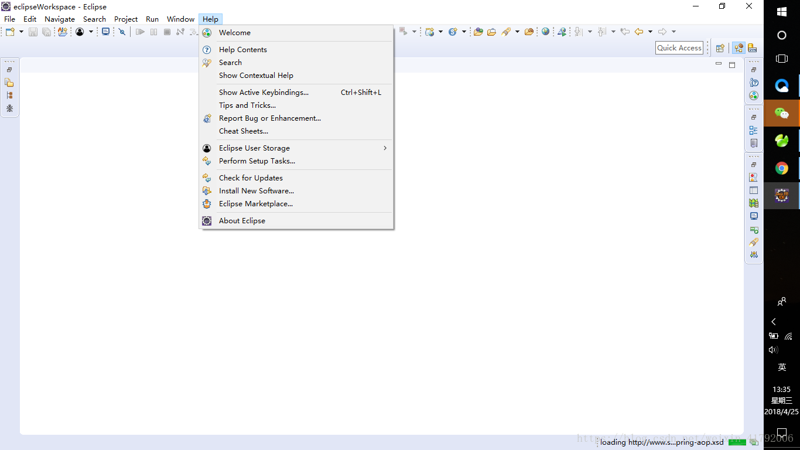
Task: Select Tips and Tricks entry
Action: coord(296,105)
